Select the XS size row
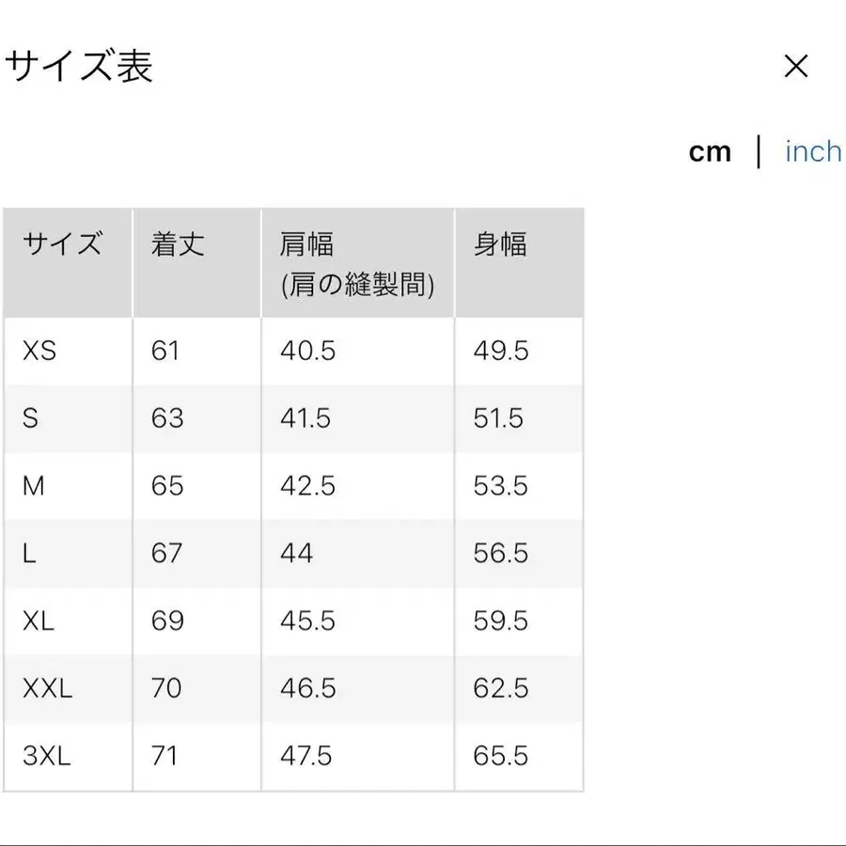Screen dimensions: 846x846 tap(40, 352)
